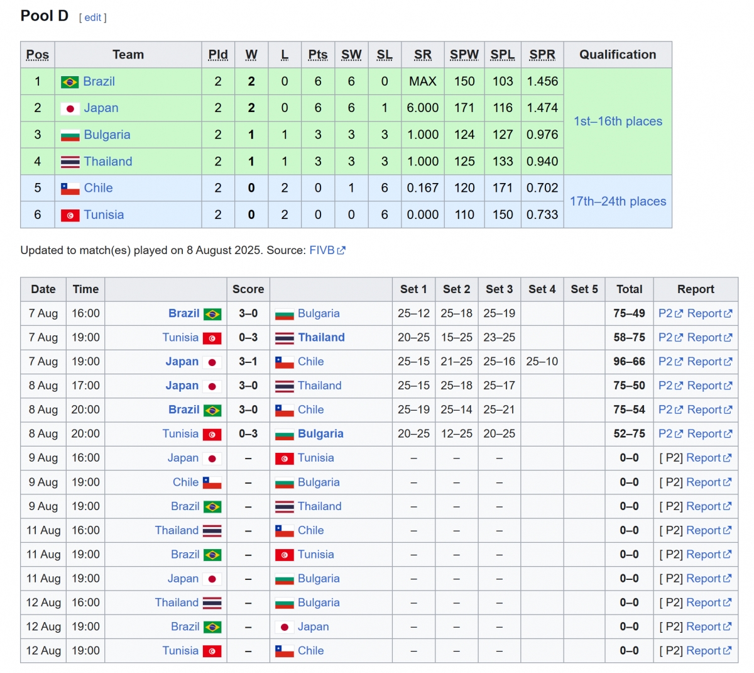754x673 pixels.
Task: Click the SPR column header abbreviation
Action: [542, 55]
